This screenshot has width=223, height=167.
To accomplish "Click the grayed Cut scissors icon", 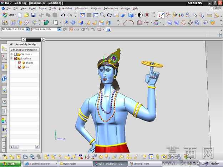I will (x=41, y=15).
